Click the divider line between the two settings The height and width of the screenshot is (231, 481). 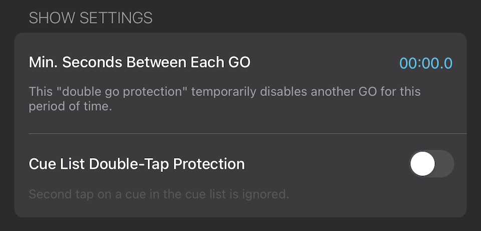248,133
